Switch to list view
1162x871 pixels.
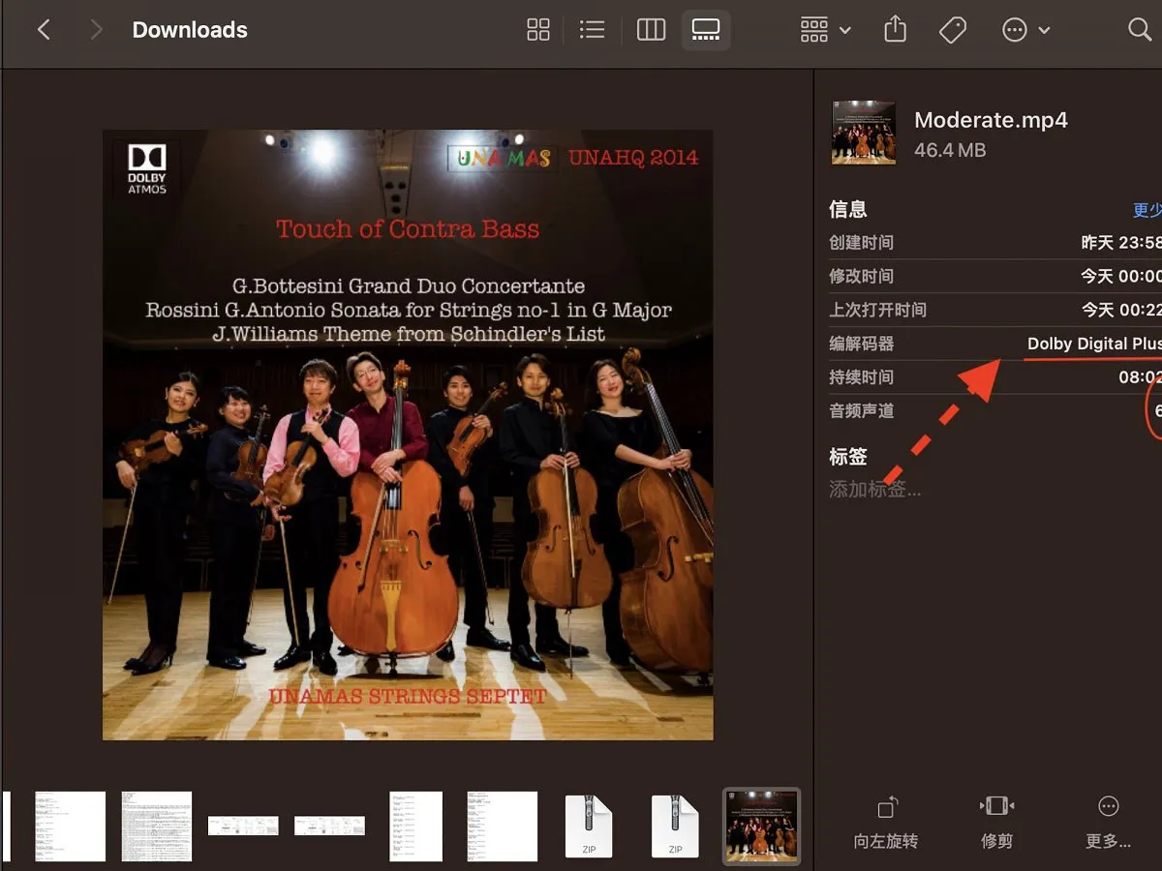click(592, 30)
